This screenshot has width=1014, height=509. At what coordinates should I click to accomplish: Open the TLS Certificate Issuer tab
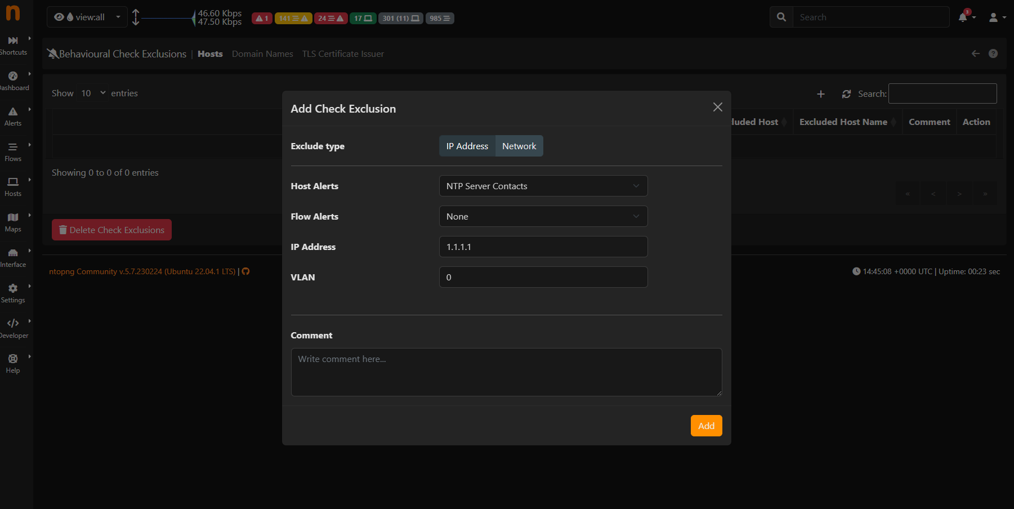343,53
